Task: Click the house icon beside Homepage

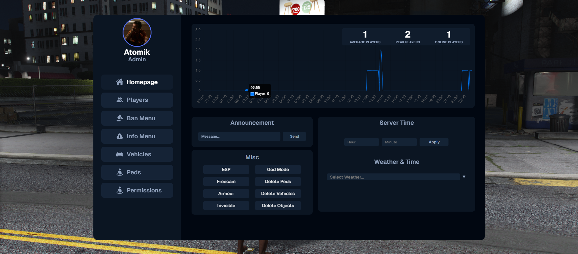Action: click(120, 82)
